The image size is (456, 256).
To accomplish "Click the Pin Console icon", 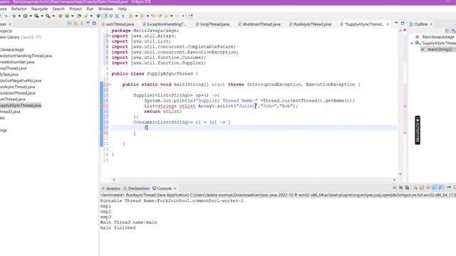I will pos(449,188).
